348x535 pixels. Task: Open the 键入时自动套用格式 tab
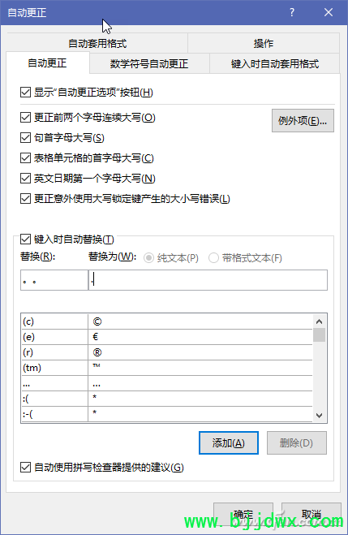click(x=275, y=64)
